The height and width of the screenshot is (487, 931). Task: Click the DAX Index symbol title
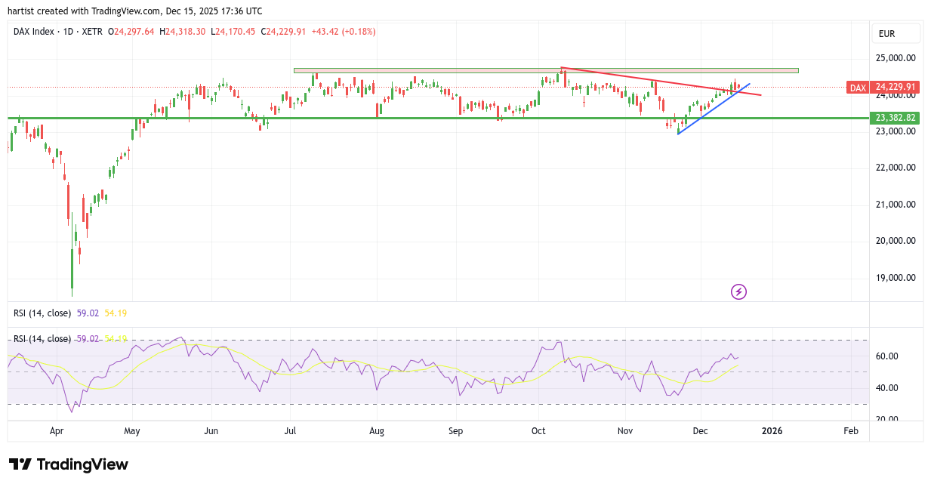(35, 32)
